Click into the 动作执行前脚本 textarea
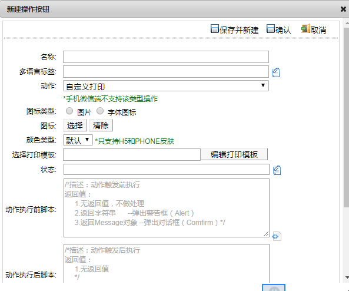 (167, 208)
